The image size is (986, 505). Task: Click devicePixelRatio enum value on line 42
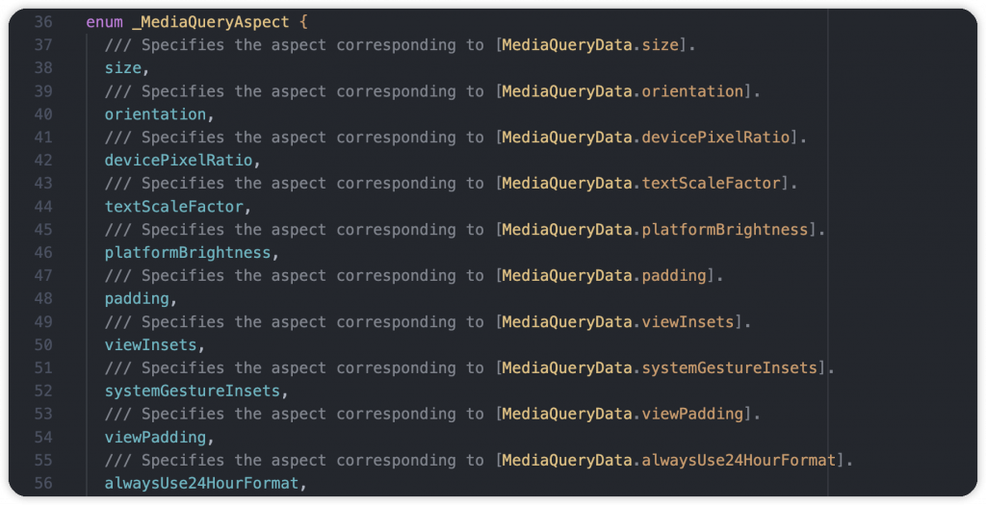pos(178,161)
